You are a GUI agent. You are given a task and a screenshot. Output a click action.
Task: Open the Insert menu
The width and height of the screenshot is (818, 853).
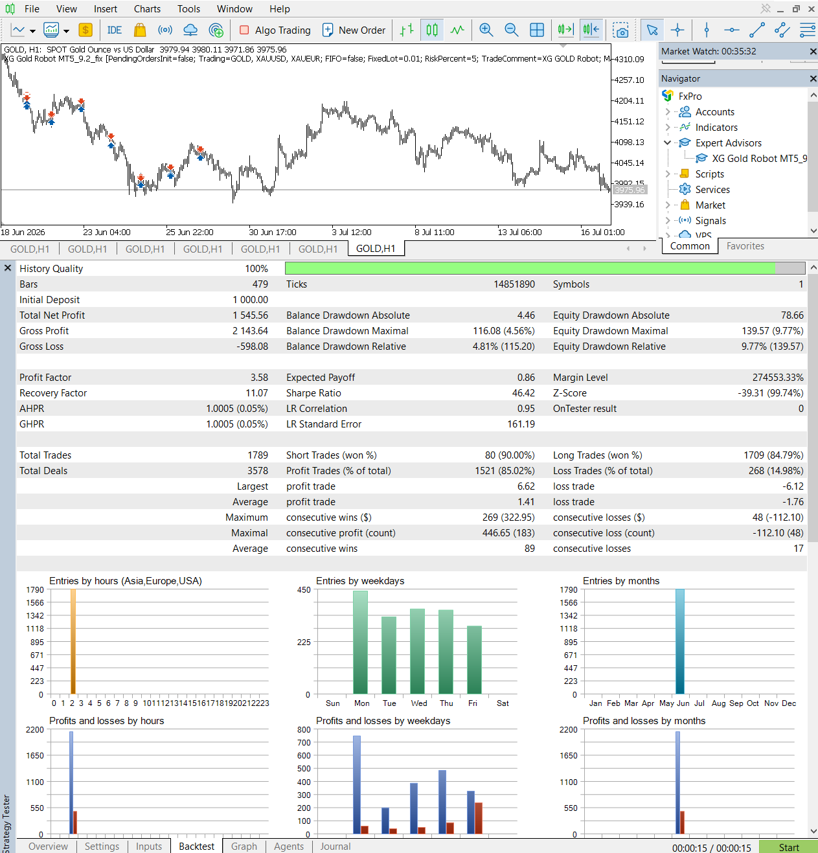105,8
